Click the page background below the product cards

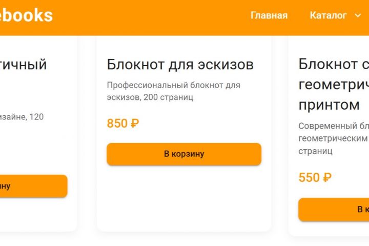click(x=183, y=240)
